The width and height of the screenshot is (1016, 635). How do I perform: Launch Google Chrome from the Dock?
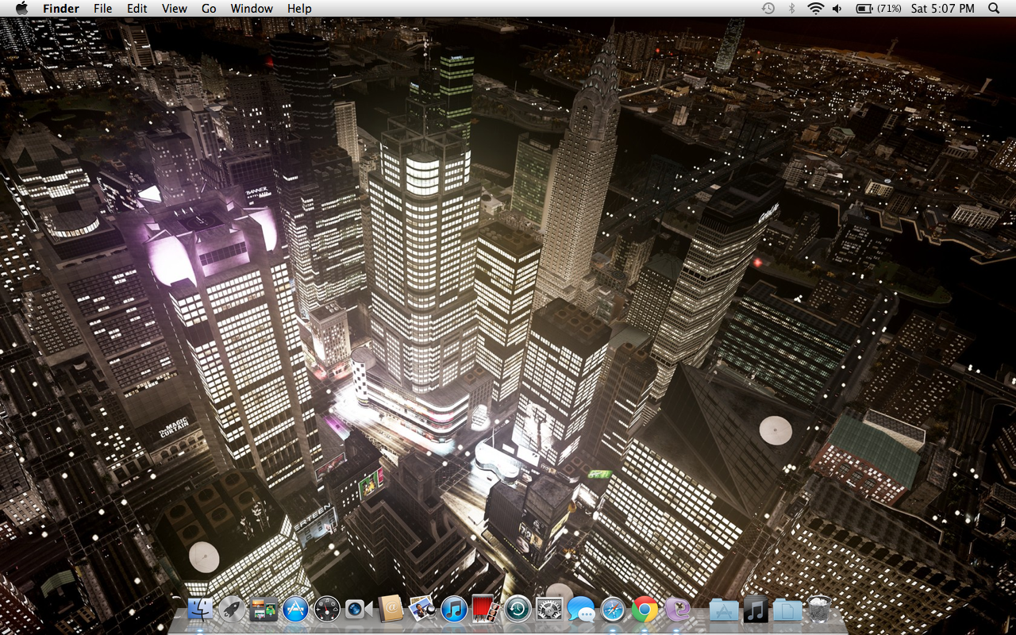coord(645,609)
